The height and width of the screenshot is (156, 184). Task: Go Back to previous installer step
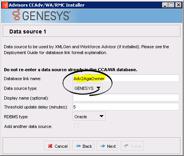[84, 146]
